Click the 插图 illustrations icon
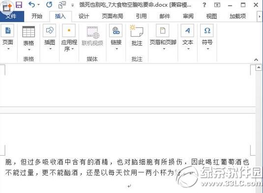 tap(50, 30)
